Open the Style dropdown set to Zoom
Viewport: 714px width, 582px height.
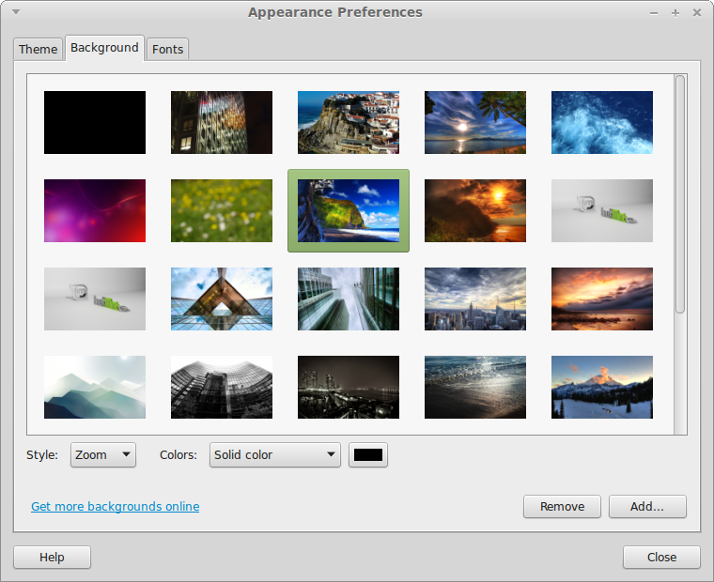(x=103, y=455)
